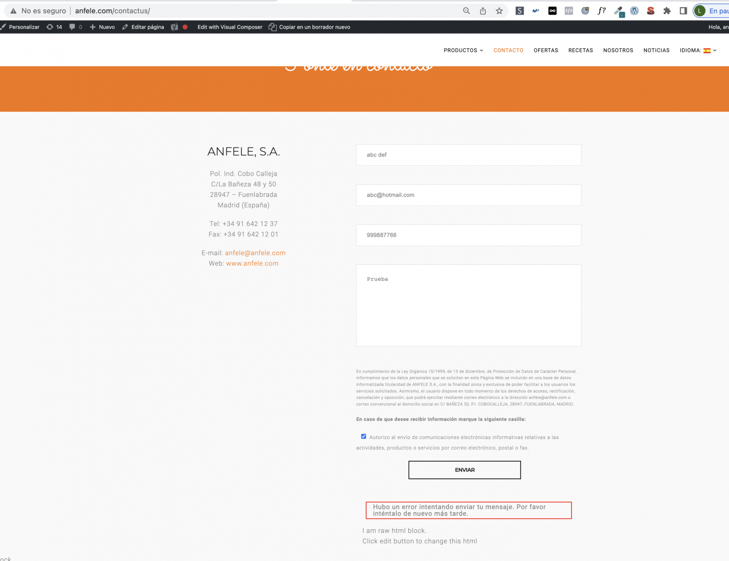Open the Extensions puzzle-piece menu

tap(667, 11)
